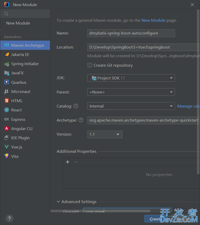Click the Vue.js logo icon

pyautogui.click(x=7, y=147)
